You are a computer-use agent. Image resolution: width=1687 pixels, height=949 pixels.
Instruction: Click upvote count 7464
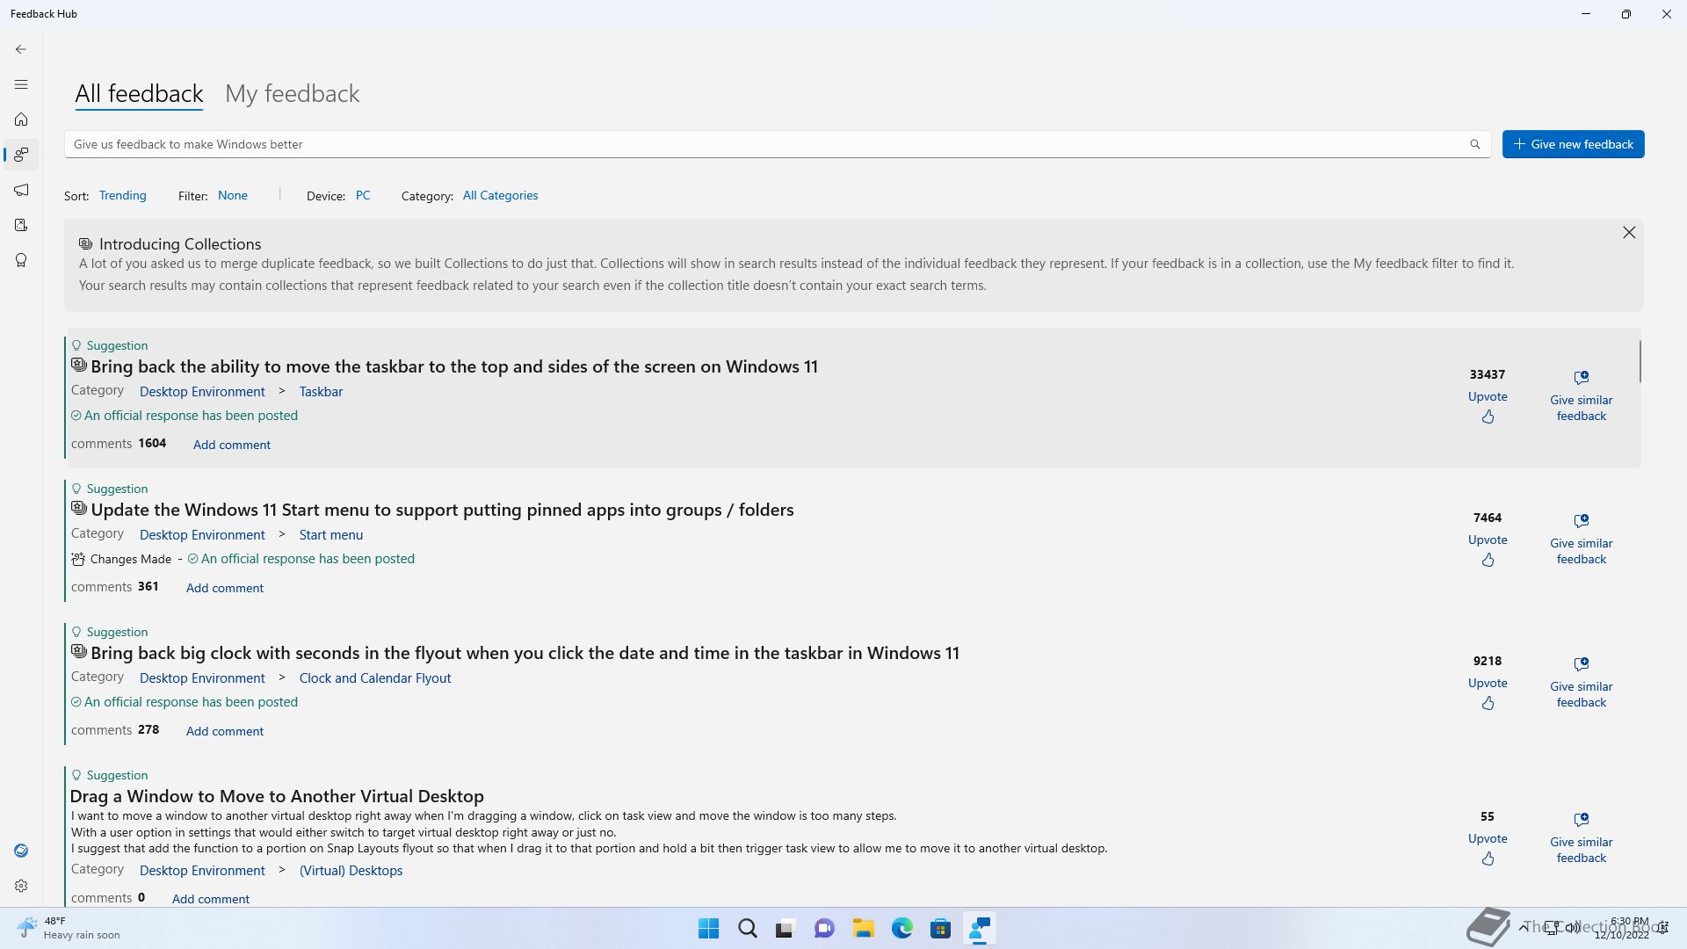[x=1488, y=518]
